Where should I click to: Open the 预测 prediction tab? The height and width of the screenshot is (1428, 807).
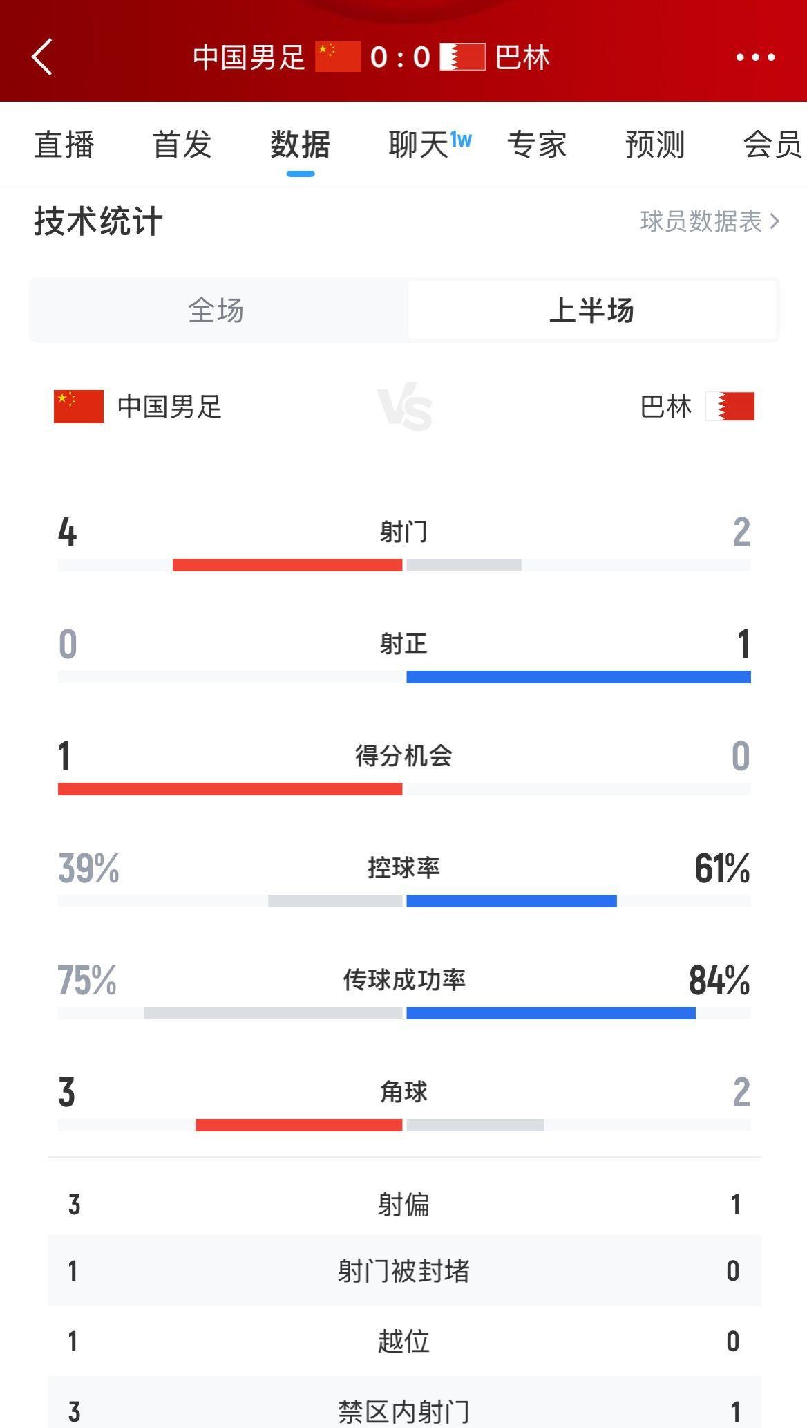[x=654, y=145]
